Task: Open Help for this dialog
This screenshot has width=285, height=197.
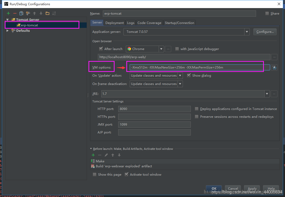Action: click(271, 188)
